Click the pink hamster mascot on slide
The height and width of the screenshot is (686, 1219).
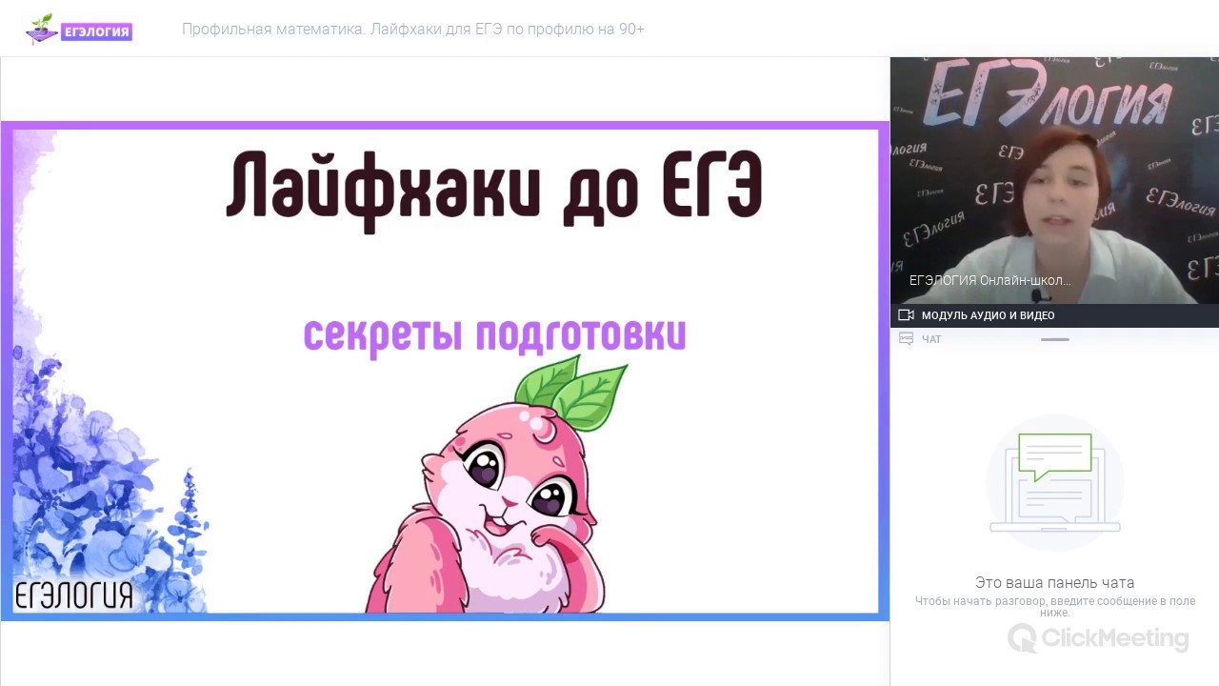click(x=496, y=486)
